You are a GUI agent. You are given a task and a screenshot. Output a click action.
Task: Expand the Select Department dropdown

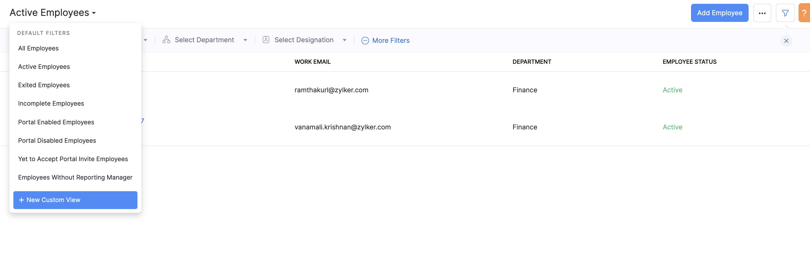tap(245, 40)
